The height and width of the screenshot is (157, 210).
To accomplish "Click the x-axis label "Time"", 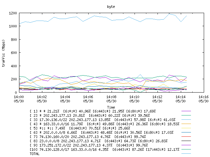I will [x=111, y=107].
